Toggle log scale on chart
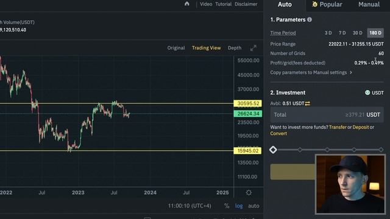390x219 pixels. coord(239,206)
